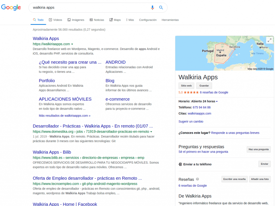
Task: Expand the map with the fullscreen icon
Action: pyautogui.click(x=270, y=40)
